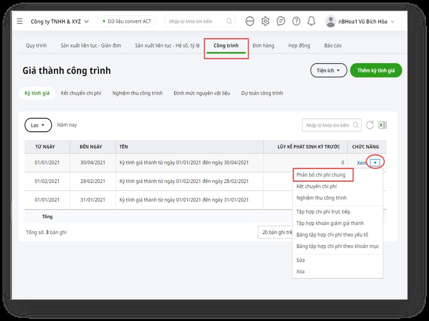Select Định mức nguyên vật liệu sub-tab
The image size is (429, 321).
coord(202,93)
